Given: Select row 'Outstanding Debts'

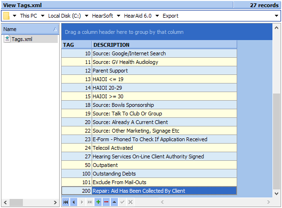Looking at the screenshot, I should click(x=149, y=174).
